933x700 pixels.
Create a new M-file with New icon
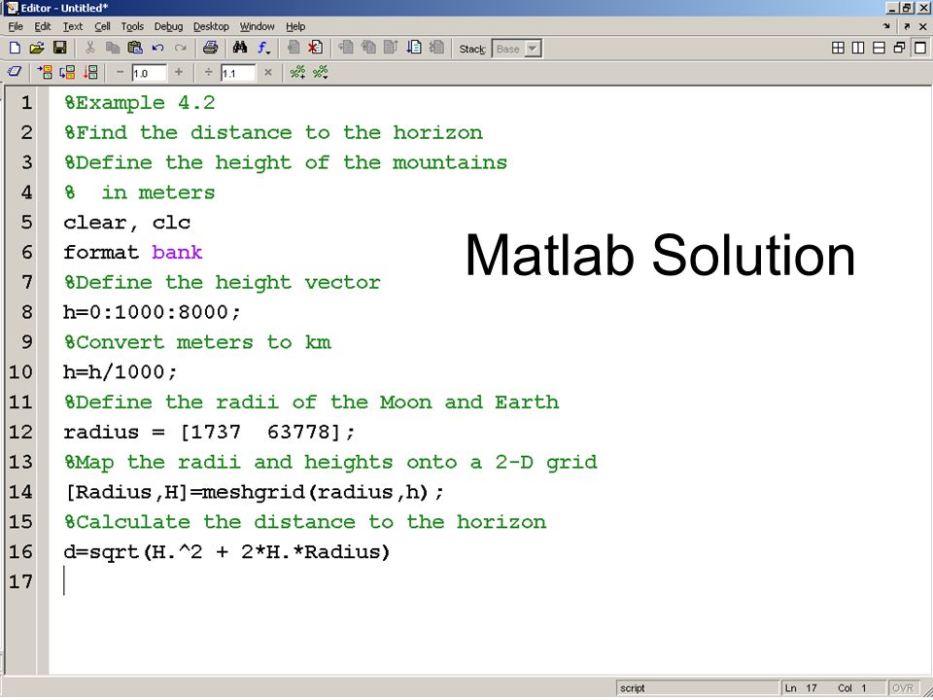coord(15,49)
